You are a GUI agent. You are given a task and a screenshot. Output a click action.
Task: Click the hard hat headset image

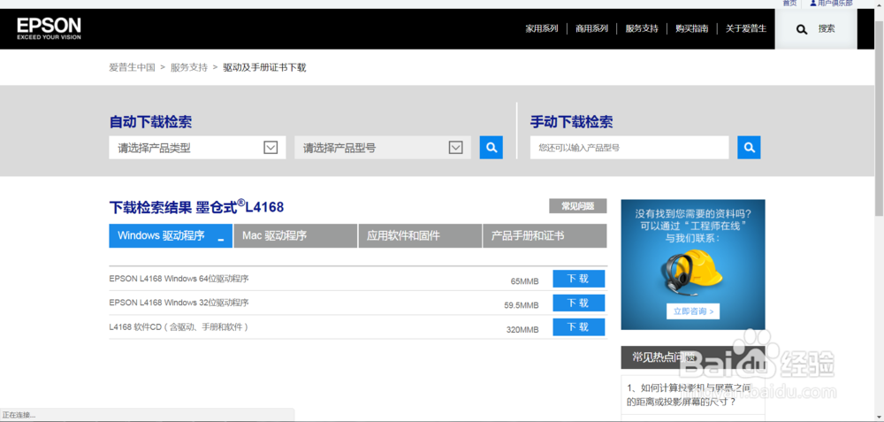click(x=693, y=273)
